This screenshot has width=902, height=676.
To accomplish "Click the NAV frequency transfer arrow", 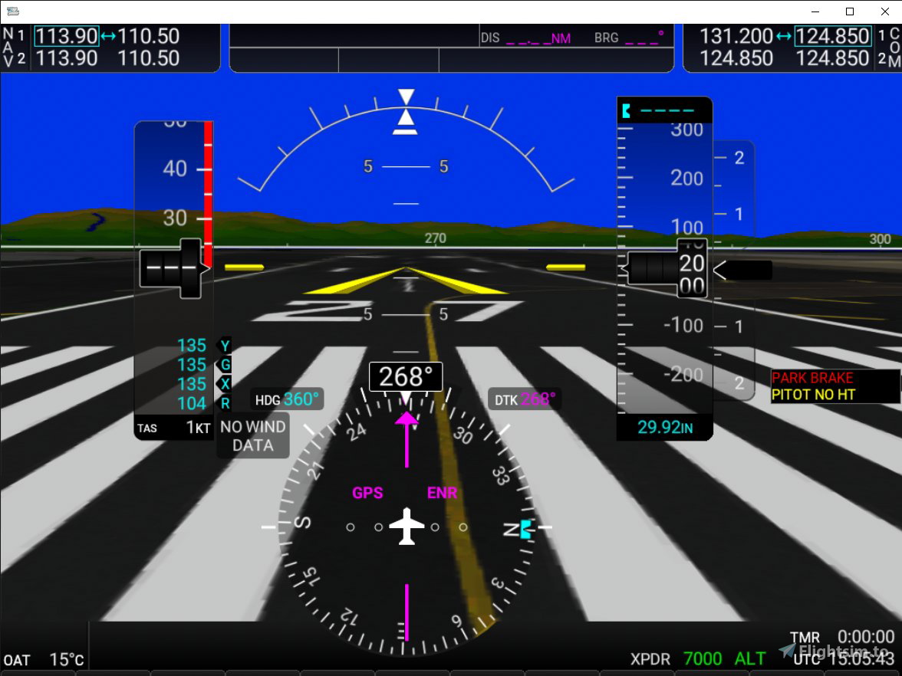I will [x=110, y=35].
